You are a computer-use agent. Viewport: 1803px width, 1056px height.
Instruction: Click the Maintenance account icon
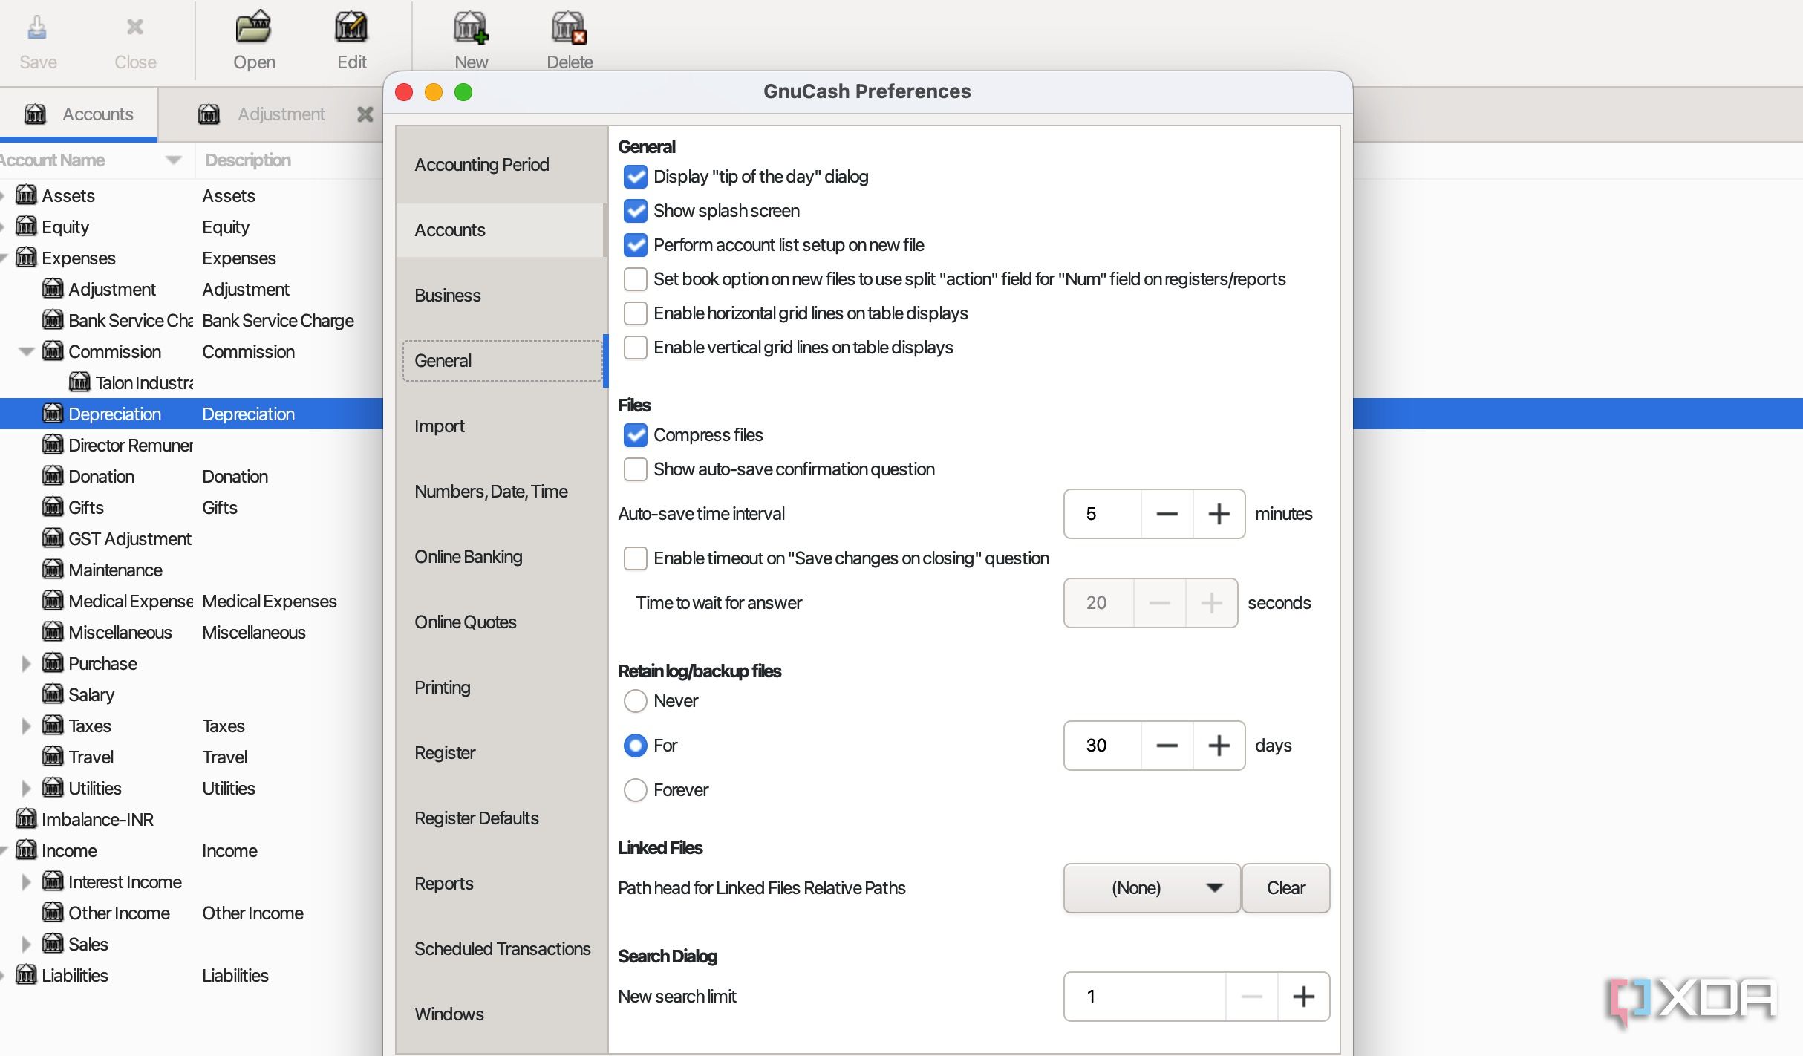coord(53,570)
